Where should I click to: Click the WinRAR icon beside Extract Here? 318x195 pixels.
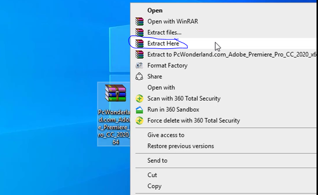(x=139, y=43)
